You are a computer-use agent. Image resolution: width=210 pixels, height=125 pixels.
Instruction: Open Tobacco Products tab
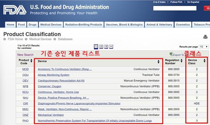point(202,25)
